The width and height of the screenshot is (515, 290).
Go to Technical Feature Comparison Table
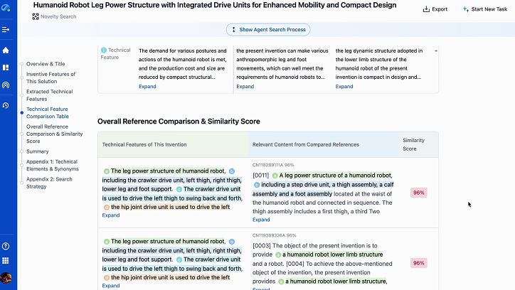(x=48, y=113)
